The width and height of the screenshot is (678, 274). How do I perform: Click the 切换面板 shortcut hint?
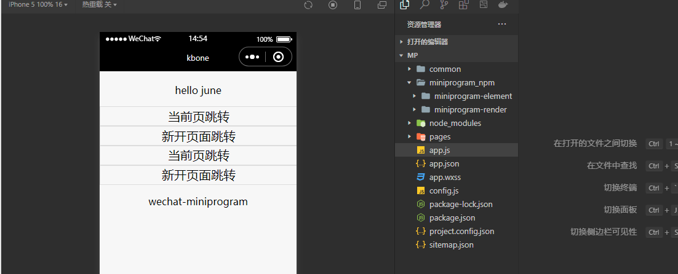click(x=620, y=209)
